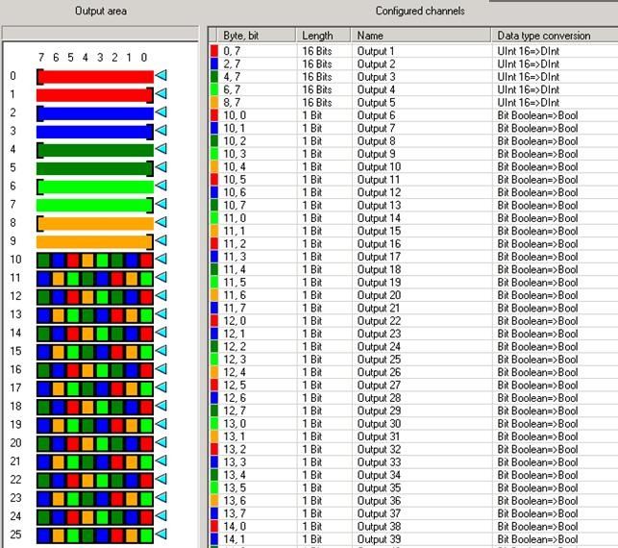Click the '14, 1' byte, bit cell
The width and height of the screenshot is (618, 548).
pyautogui.click(x=235, y=539)
